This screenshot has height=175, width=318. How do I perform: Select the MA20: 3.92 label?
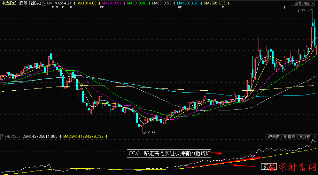112,3
